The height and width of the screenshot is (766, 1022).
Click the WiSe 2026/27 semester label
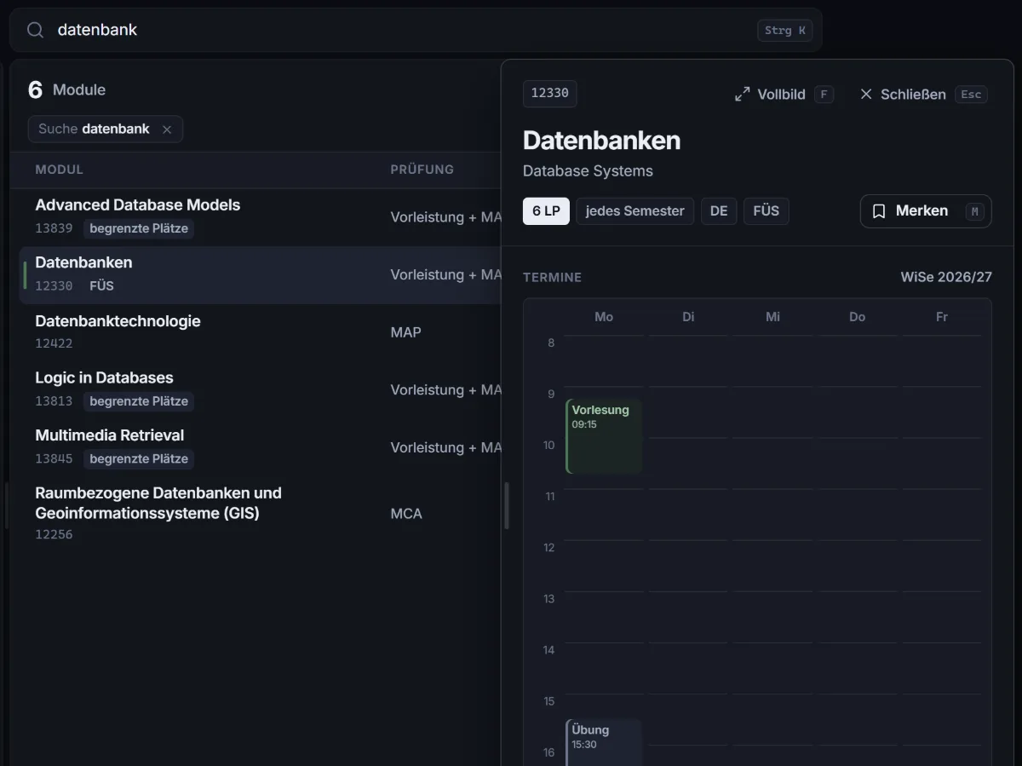pyautogui.click(x=946, y=277)
